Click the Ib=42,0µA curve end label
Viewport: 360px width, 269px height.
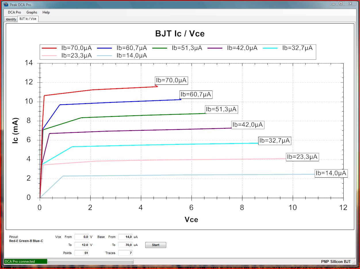pyautogui.click(x=248, y=125)
